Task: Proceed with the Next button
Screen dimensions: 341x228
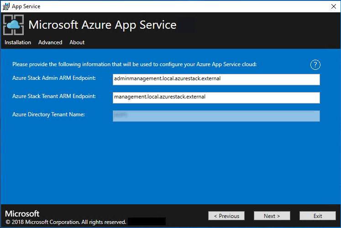Action: 272,216
